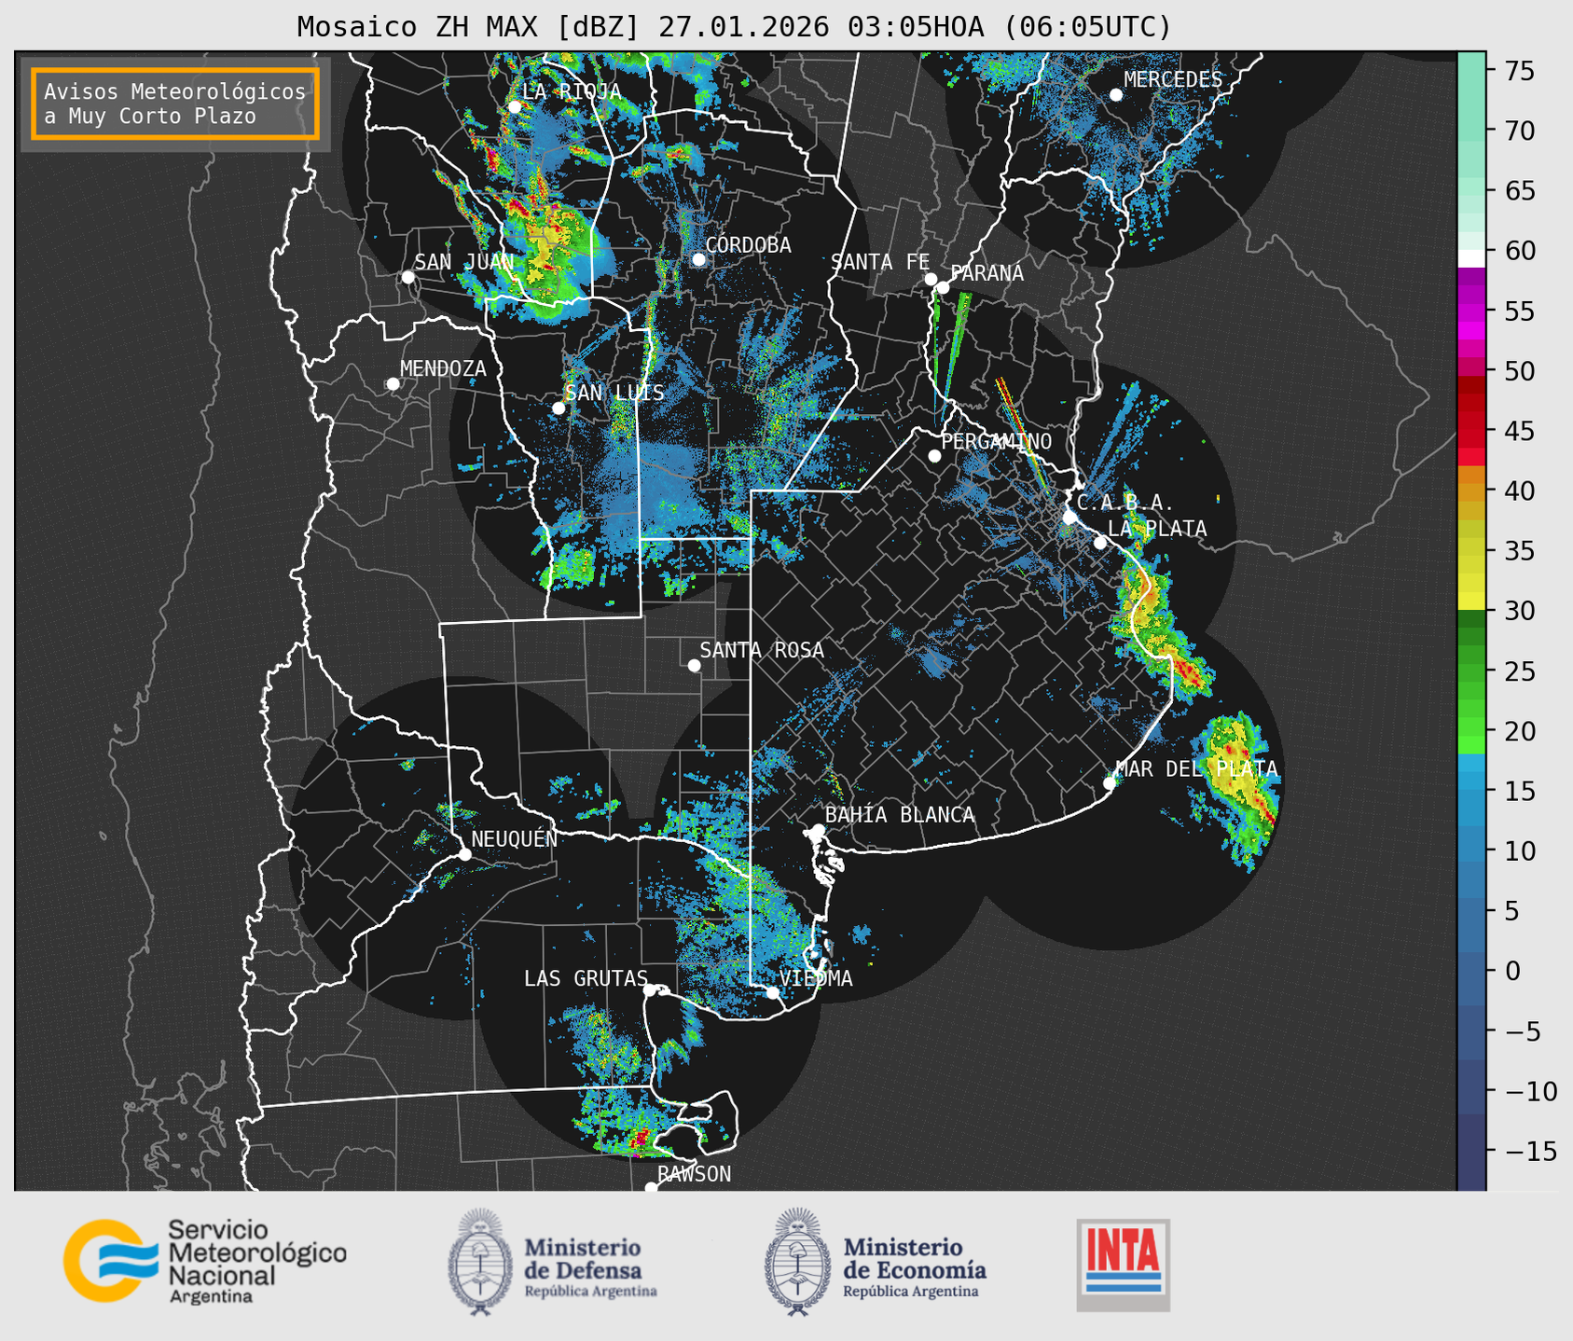The image size is (1573, 1341).
Task: Click the NEUQUÉN city marker dot
Action: [x=464, y=854]
